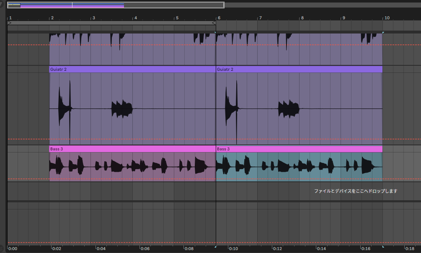Click bar 10 on the beat ruler
The image size is (421, 253).
coord(386,18)
